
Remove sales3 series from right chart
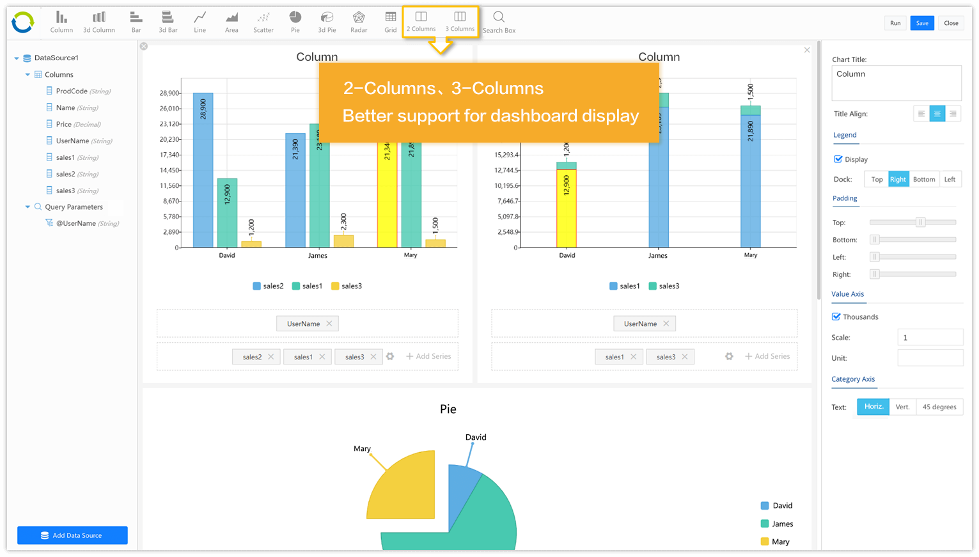685,357
